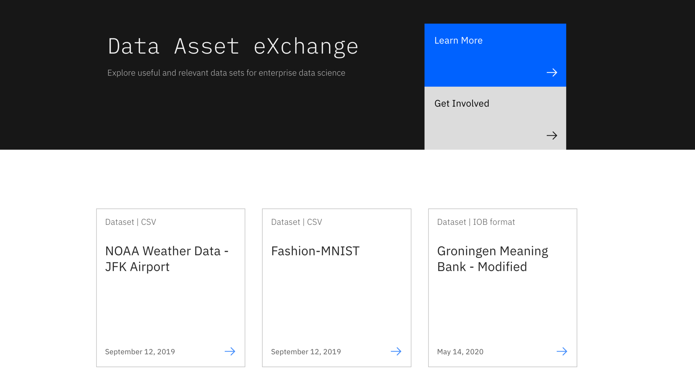Click the 'Dataset | IOB format' label

click(x=476, y=222)
